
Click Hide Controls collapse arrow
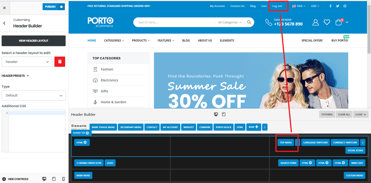pyautogui.click(x=4, y=179)
